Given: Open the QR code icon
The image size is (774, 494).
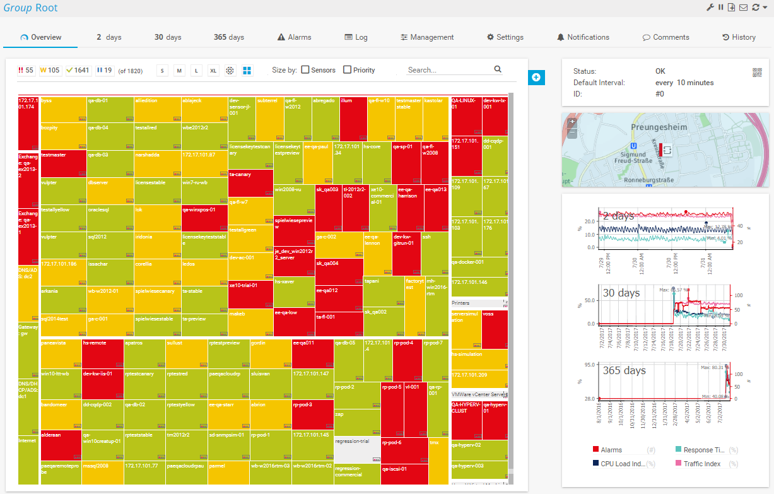Looking at the screenshot, I should (x=757, y=73).
